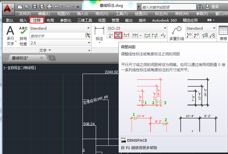Open the 文件(F) menu
The image size is (228, 154).
(25, 14)
